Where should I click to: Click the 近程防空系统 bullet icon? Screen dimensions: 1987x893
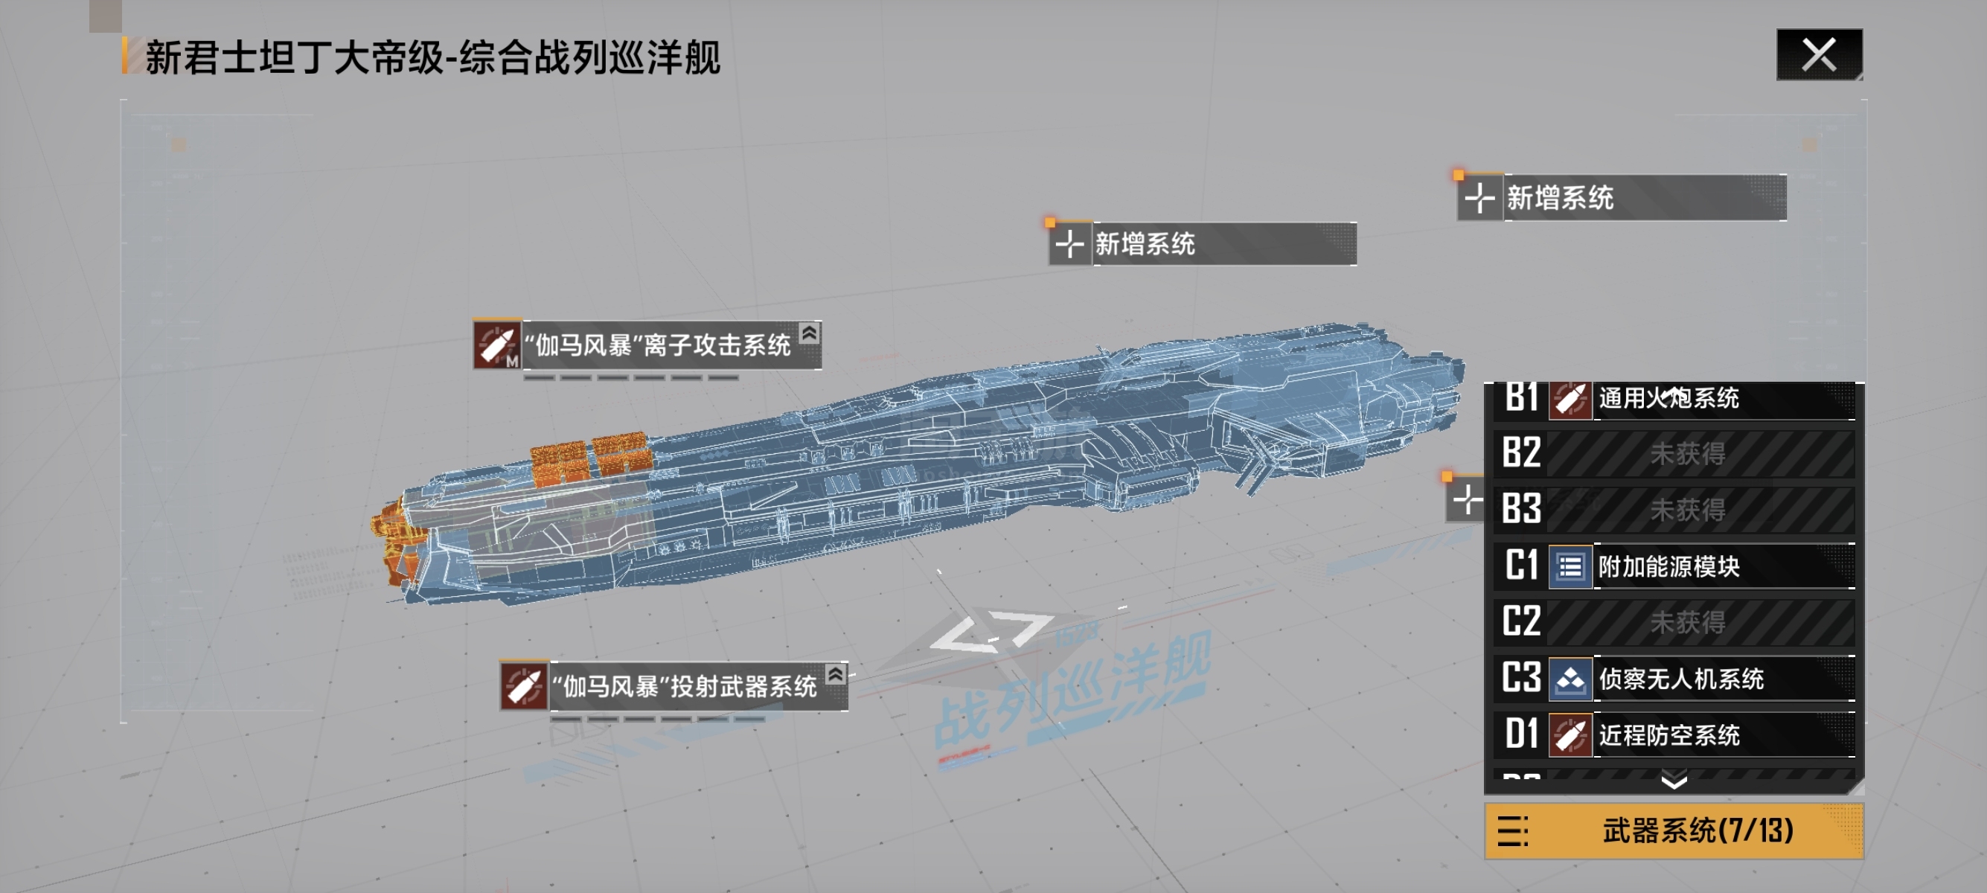(x=1570, y=736)
